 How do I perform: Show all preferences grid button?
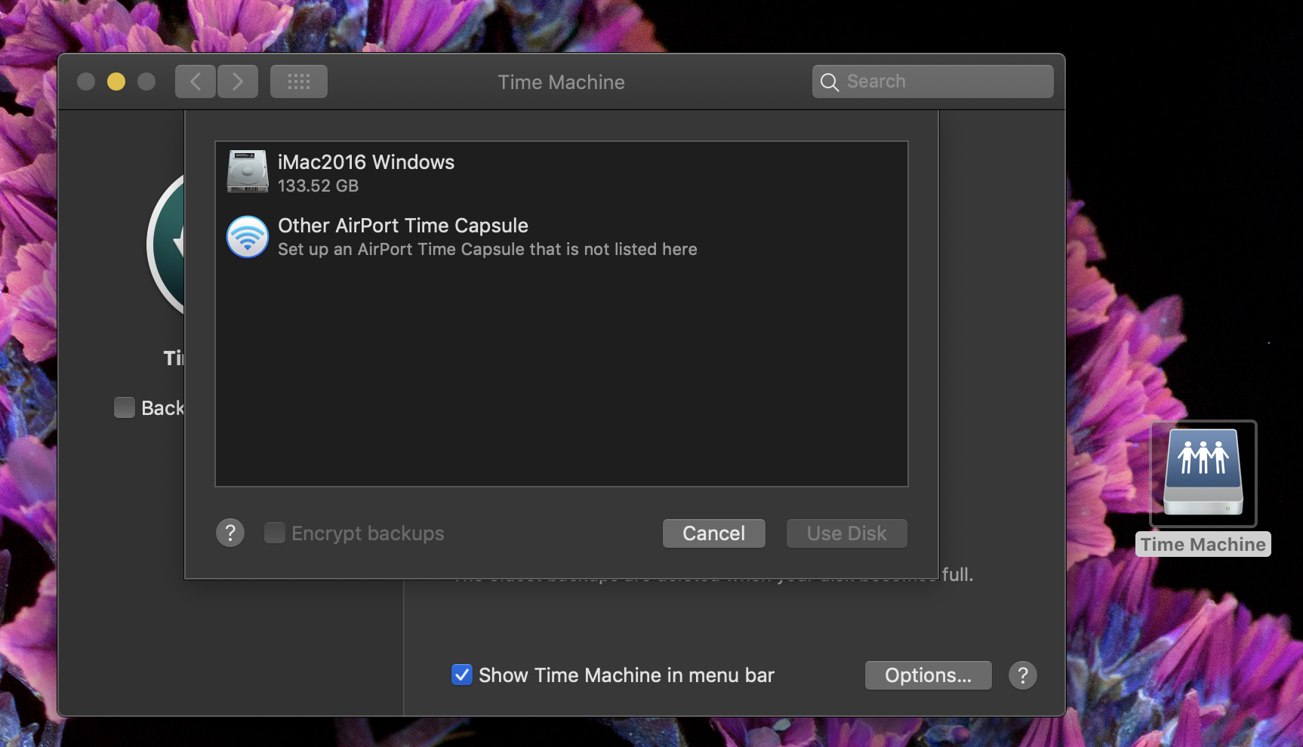pos(299,81)
